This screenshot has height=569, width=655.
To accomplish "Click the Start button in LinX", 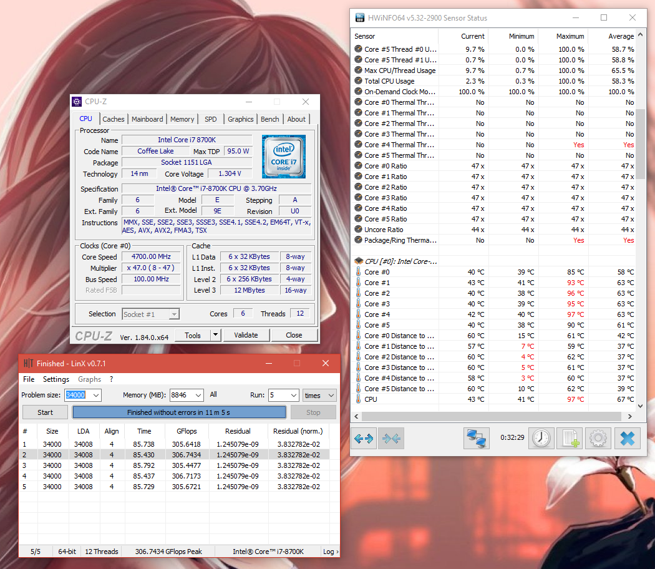I will pos(45,412).
